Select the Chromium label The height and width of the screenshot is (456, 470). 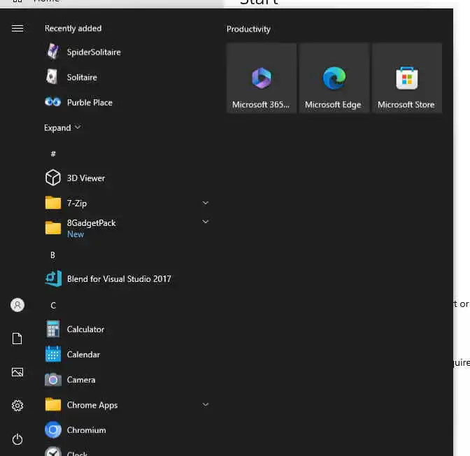click(86, 430)
